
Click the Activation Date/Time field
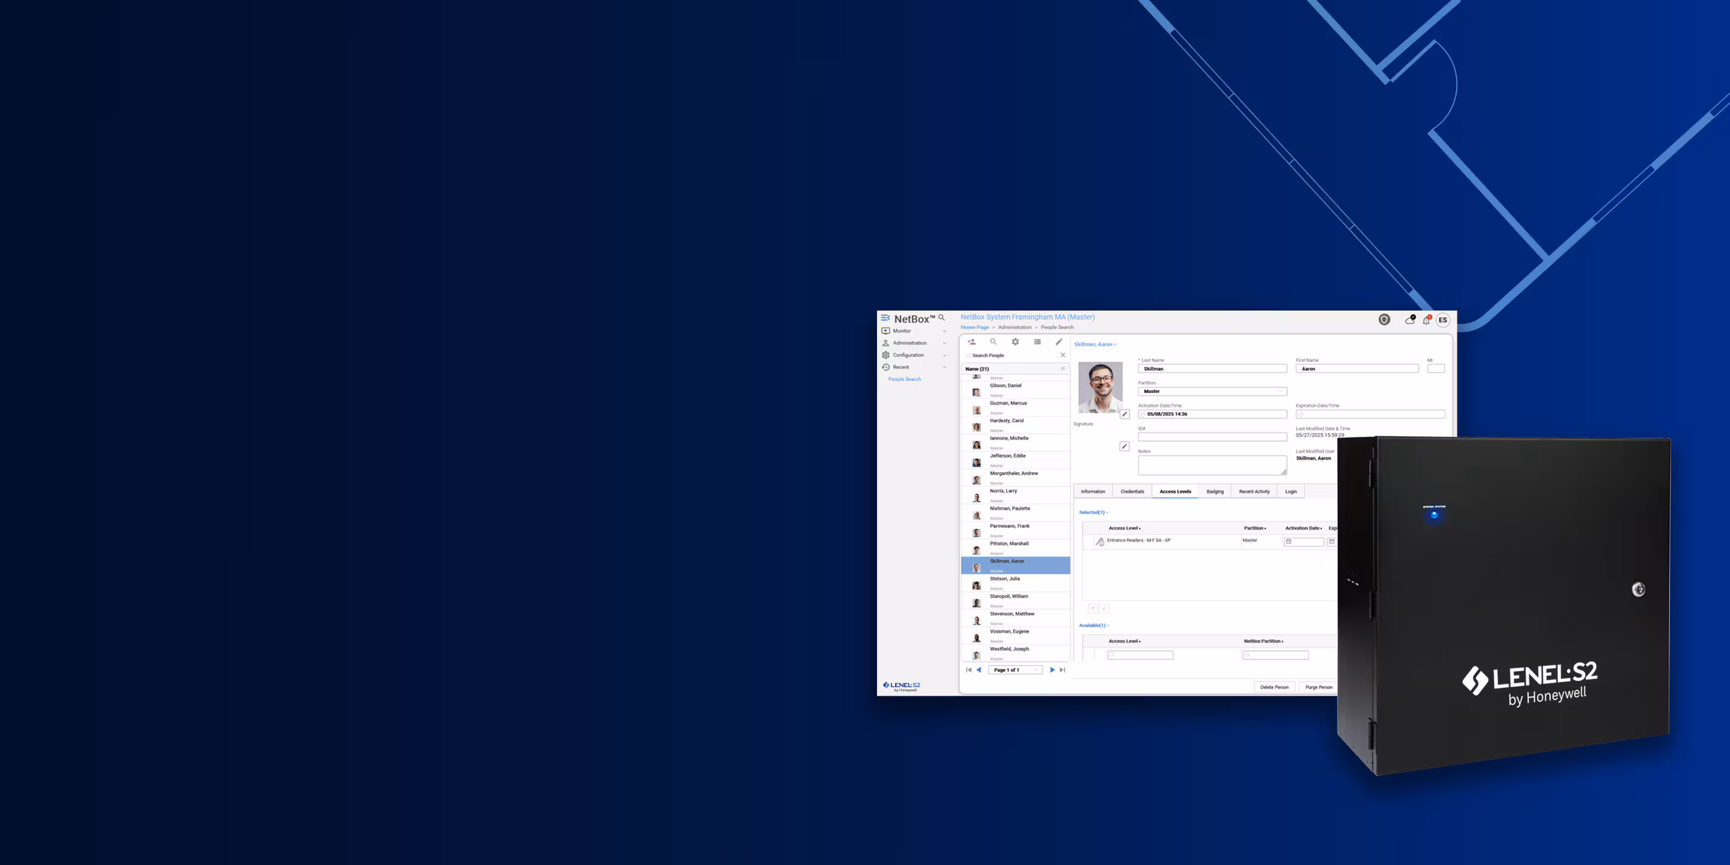point(1212,414)
